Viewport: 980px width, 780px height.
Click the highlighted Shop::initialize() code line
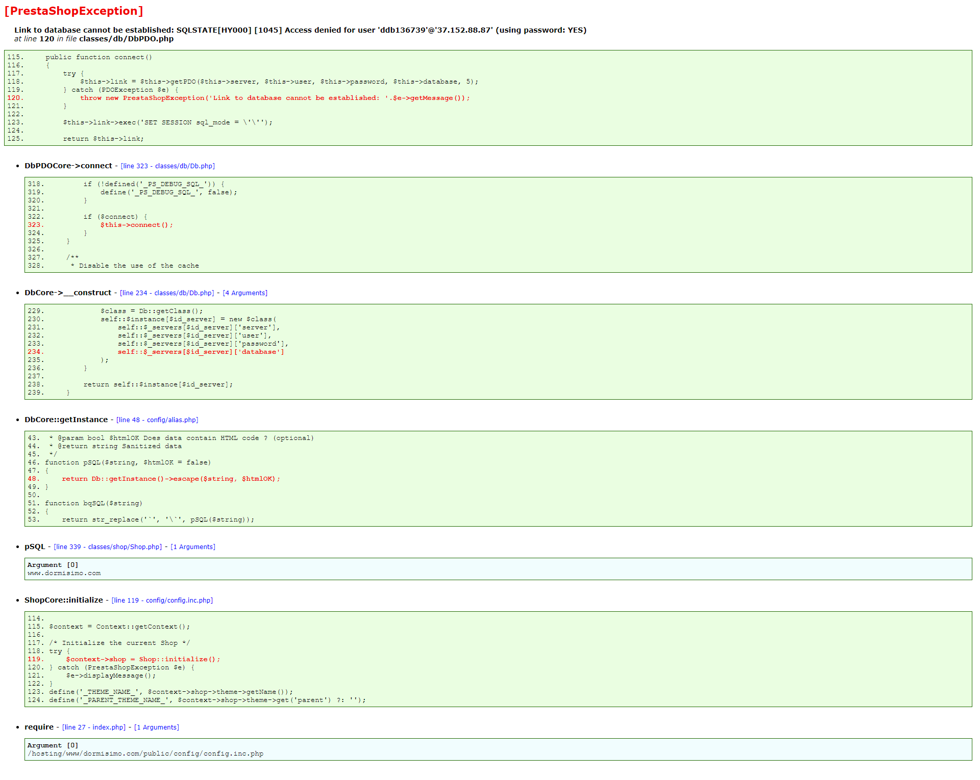click(143, 659)
